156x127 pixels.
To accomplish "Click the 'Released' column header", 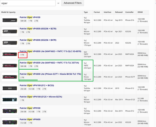I will pos(119,12).
